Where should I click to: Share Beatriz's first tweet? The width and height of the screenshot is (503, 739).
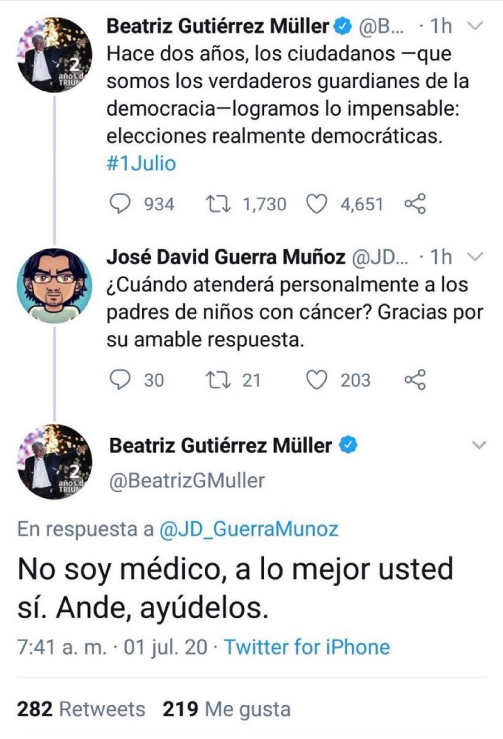(x=415, y=204)
